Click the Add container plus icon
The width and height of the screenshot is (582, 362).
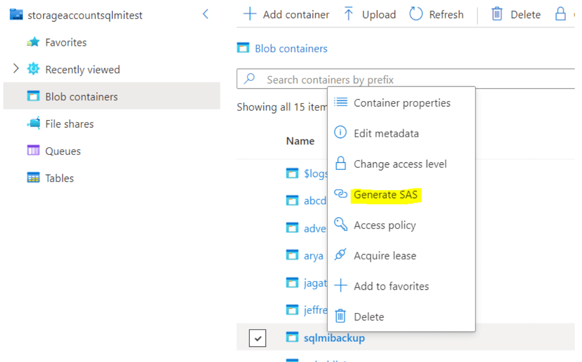pyautogui.click(x=250, y=14)
